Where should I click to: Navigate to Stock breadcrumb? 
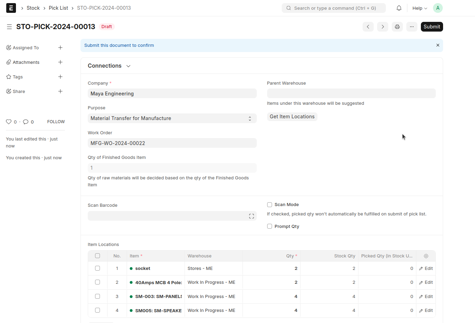[33, 8]
